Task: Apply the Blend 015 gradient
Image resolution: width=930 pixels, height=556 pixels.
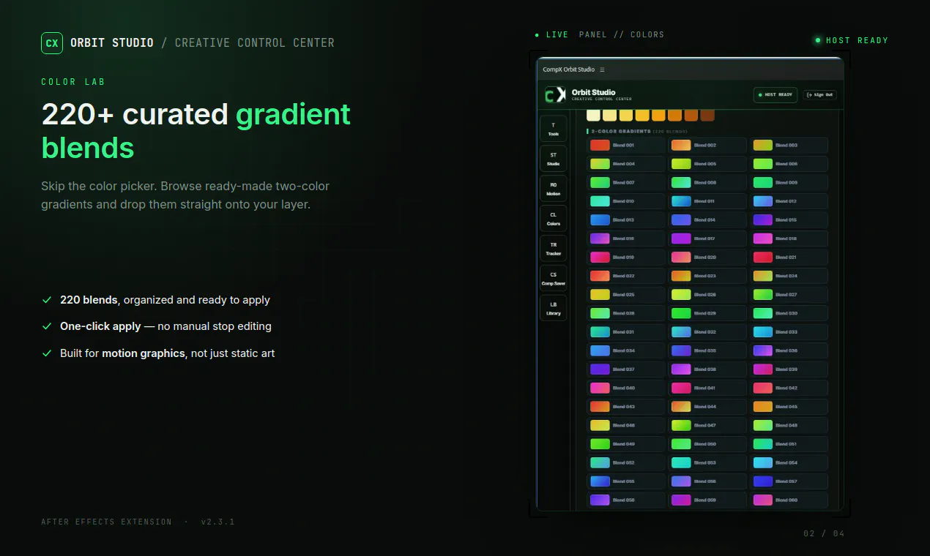Action: [x=789, y=219]
